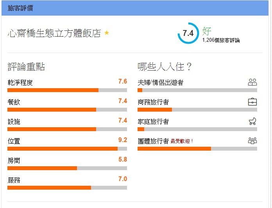The width and height of the screenshot is (272, 208).
Task: Click the business traveler briefcase icon
Action: click(x=252, y=102)
